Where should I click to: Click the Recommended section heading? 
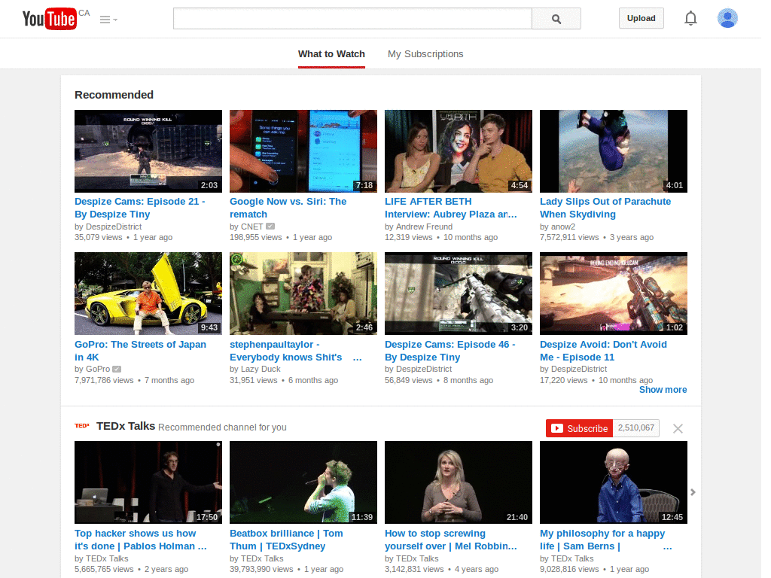click(114, 95)
